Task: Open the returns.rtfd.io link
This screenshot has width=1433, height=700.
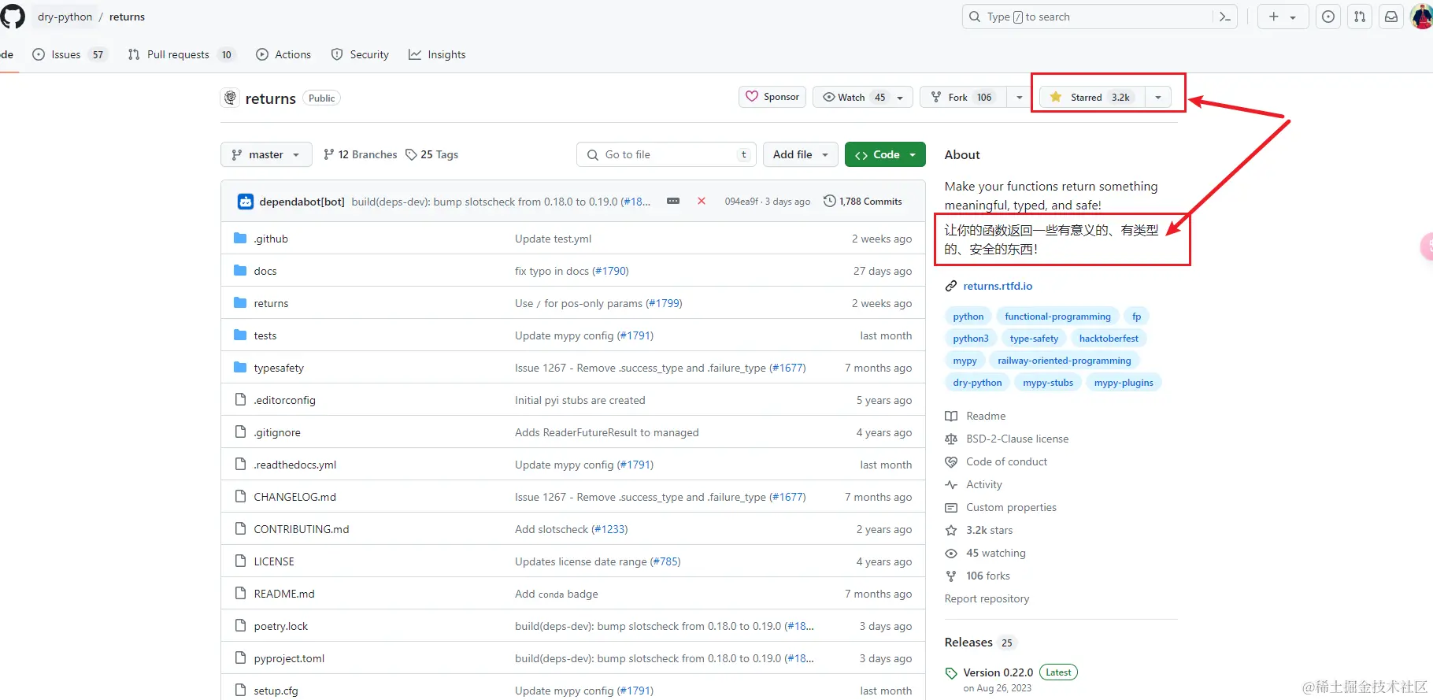Action: tap(998, 286)
